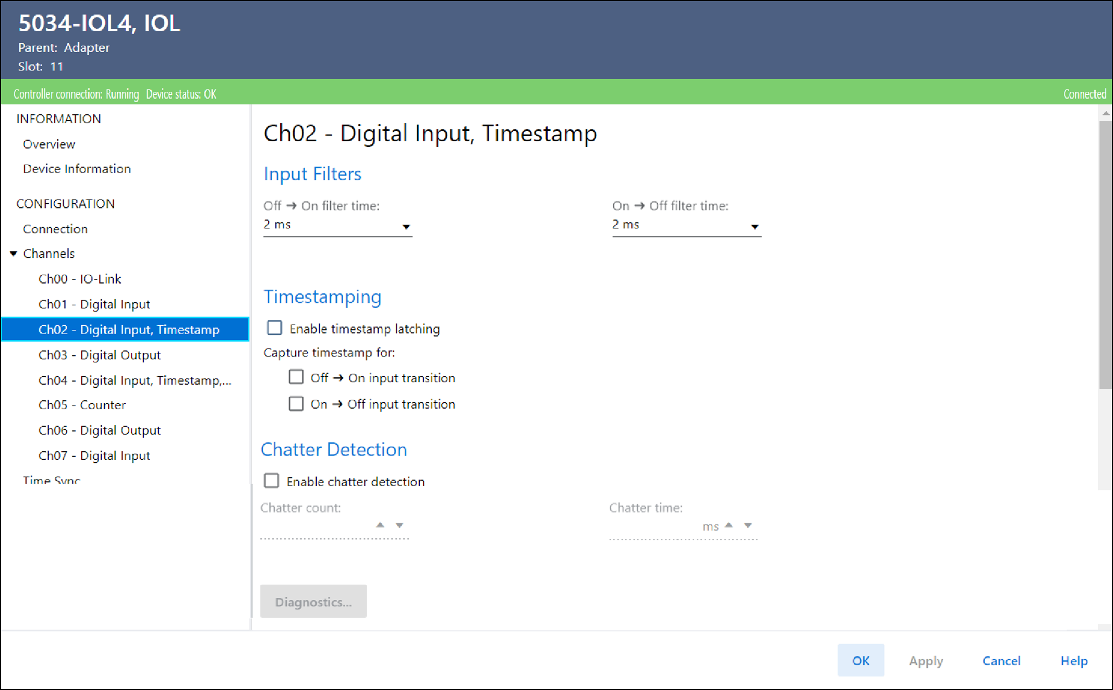Click the vertical scrollbar thumb
The width and height of the screenshot is (1113, 690).
point(1105,255)
